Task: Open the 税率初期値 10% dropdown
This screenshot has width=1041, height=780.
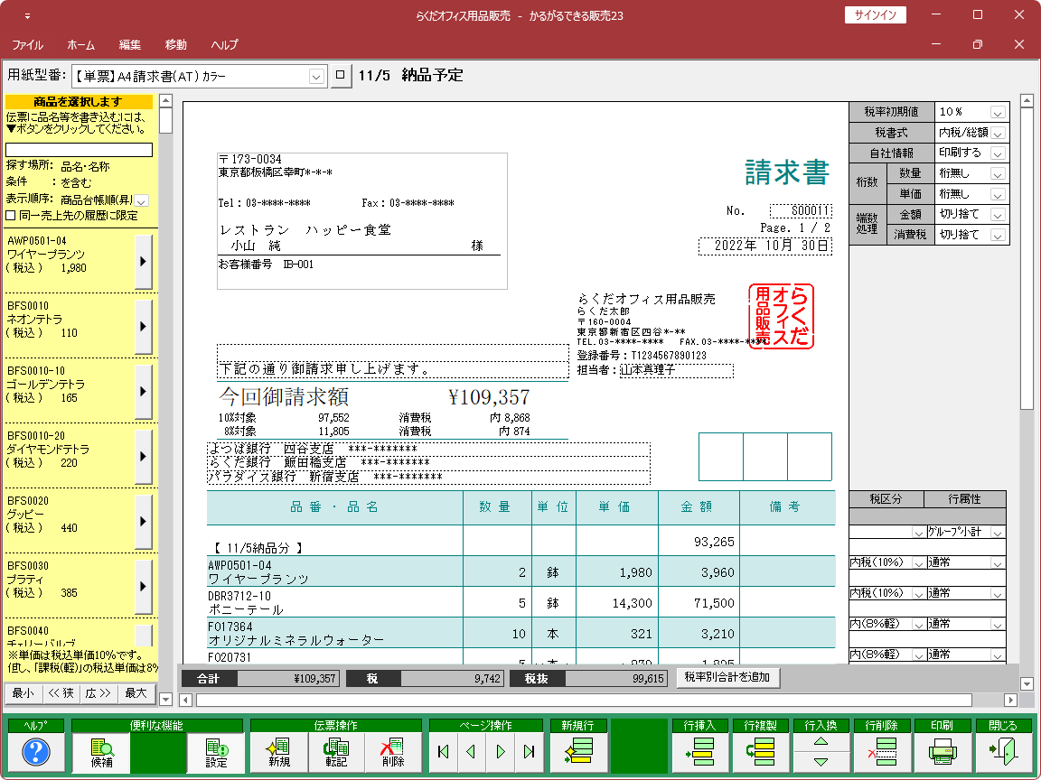Action: click(x=998, y=112)
